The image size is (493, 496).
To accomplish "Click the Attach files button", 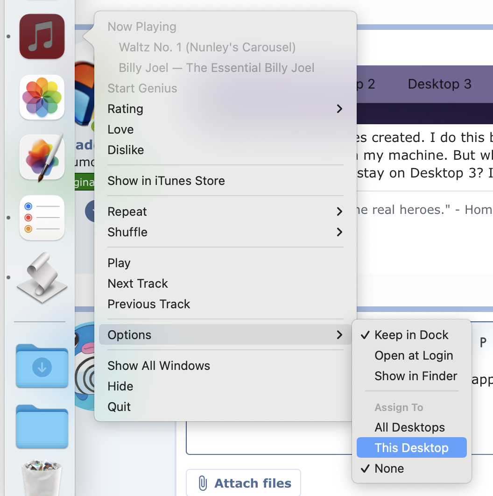I will [243, 483].
